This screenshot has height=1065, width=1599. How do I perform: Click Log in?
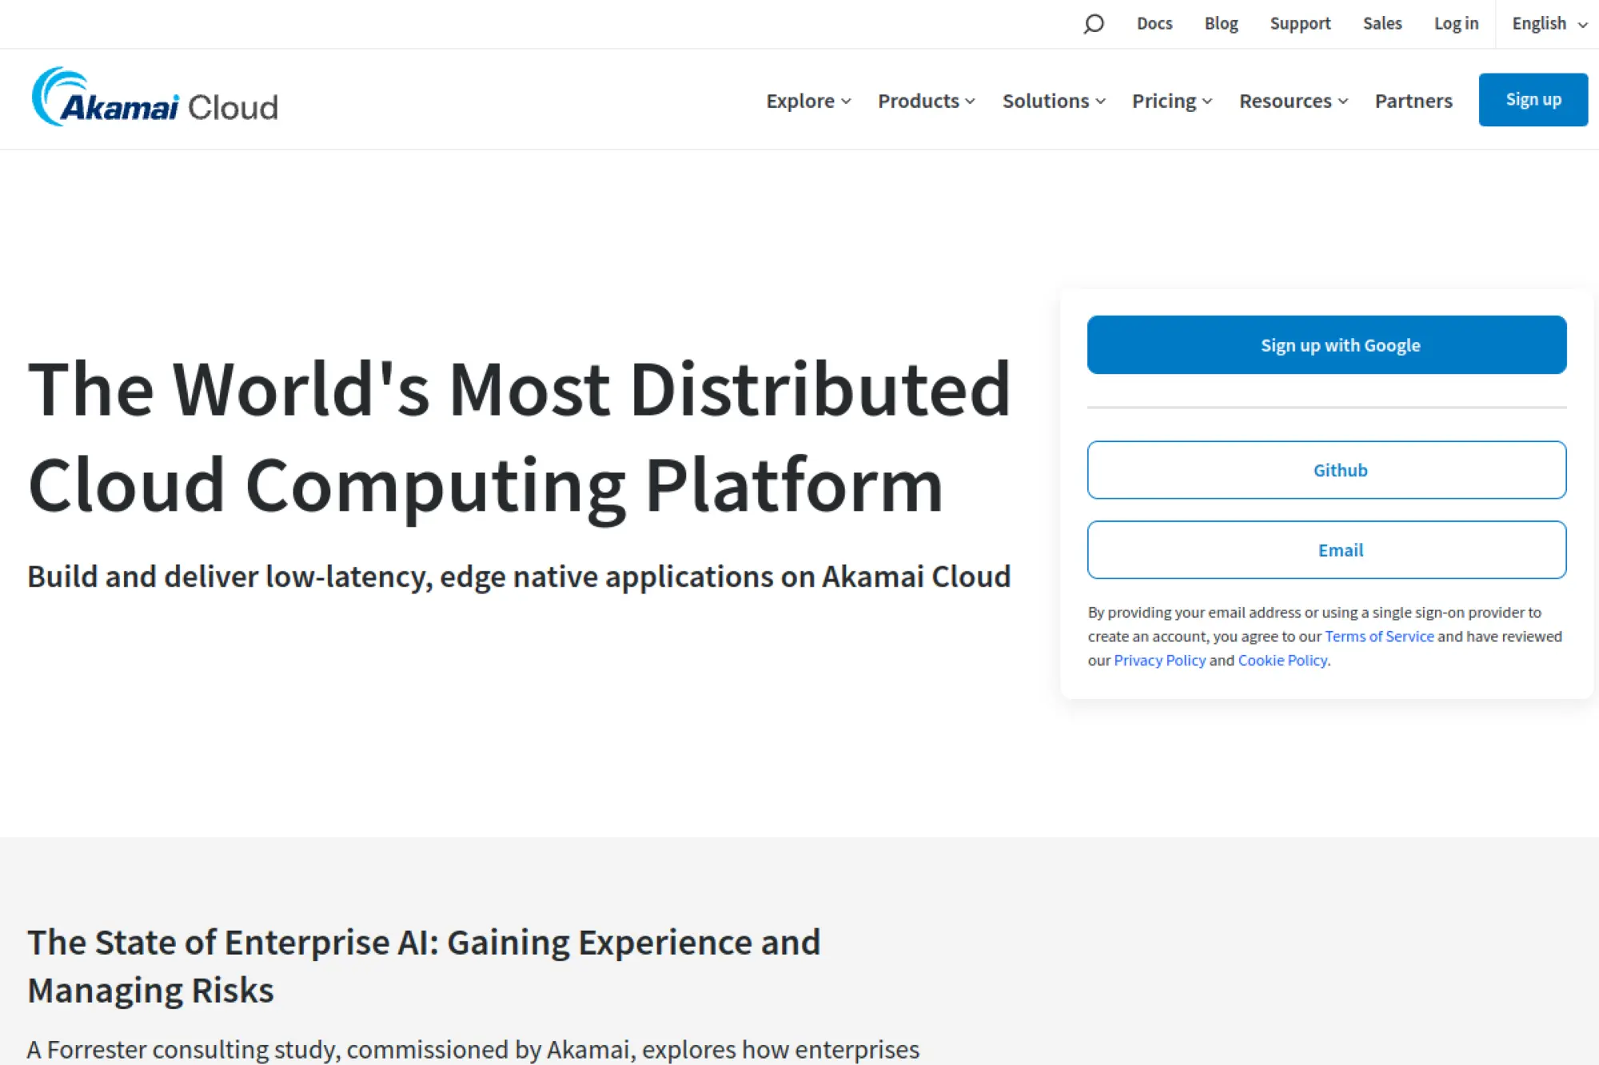coord(1455,24)
